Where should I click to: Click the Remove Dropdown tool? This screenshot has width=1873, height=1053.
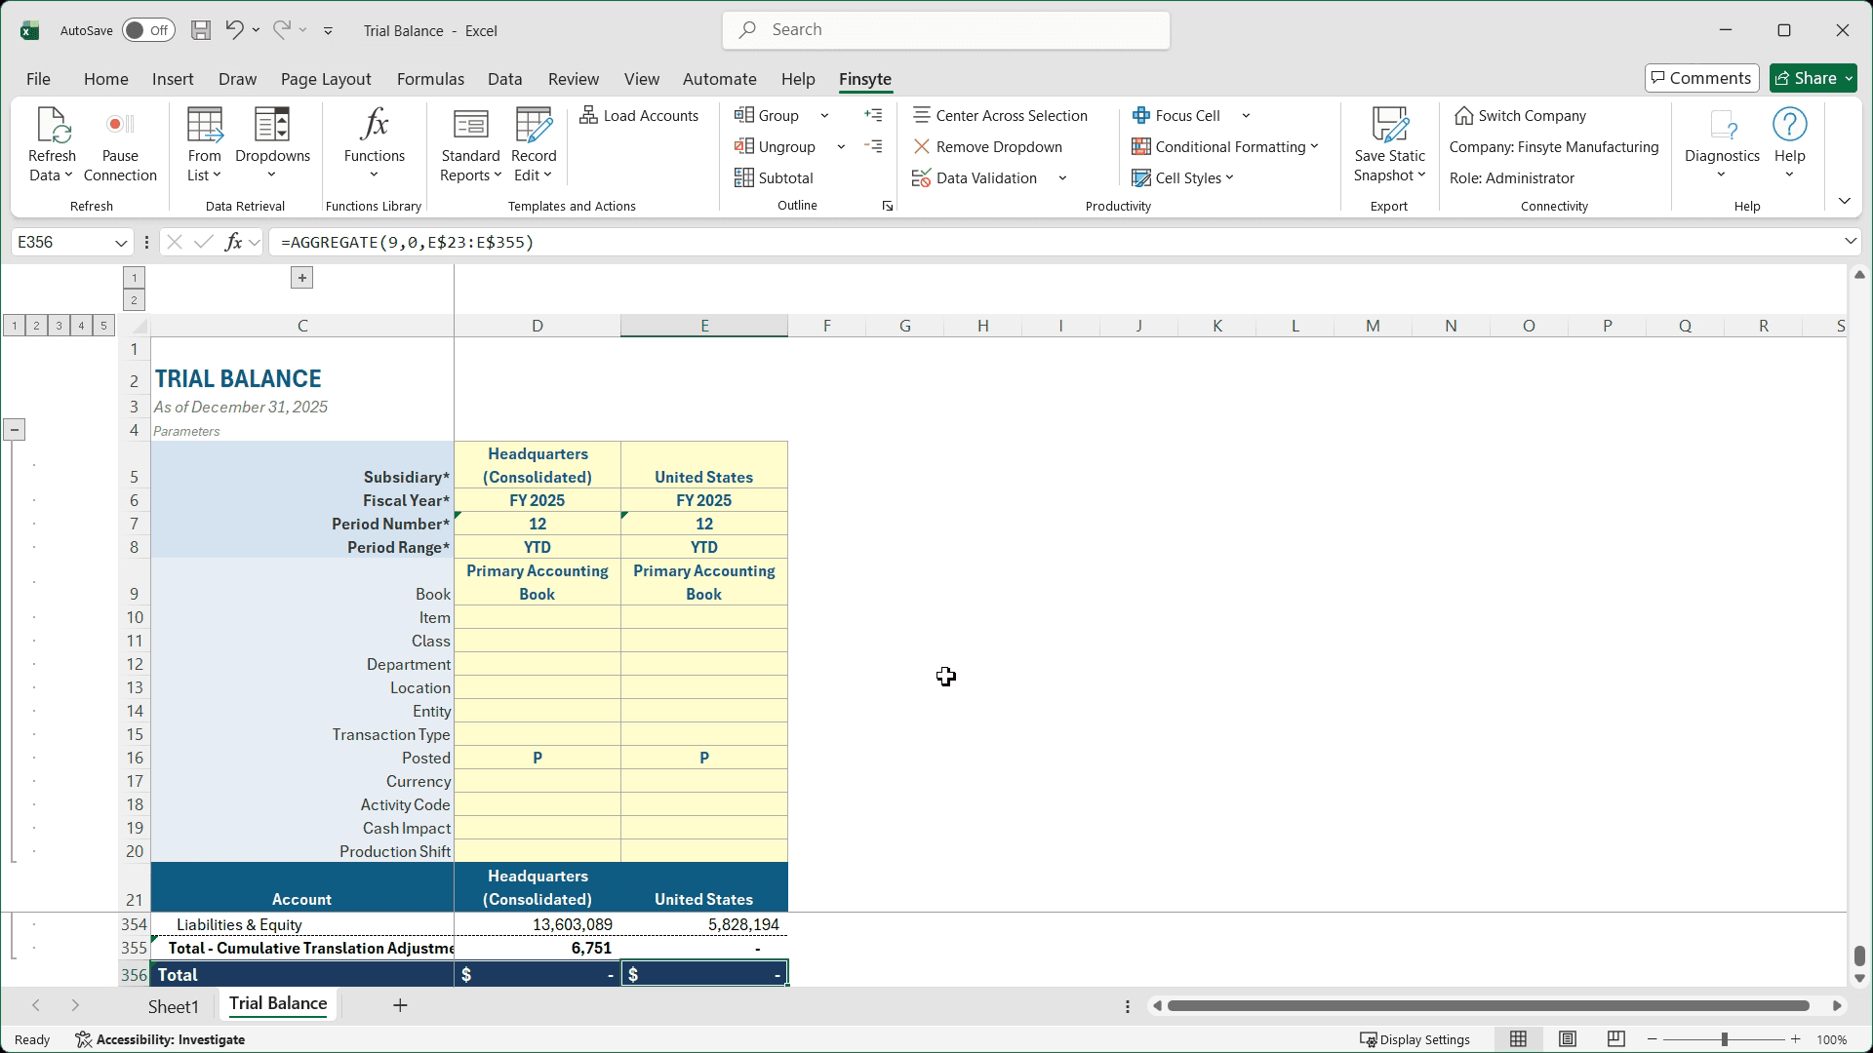coord(987,146)
